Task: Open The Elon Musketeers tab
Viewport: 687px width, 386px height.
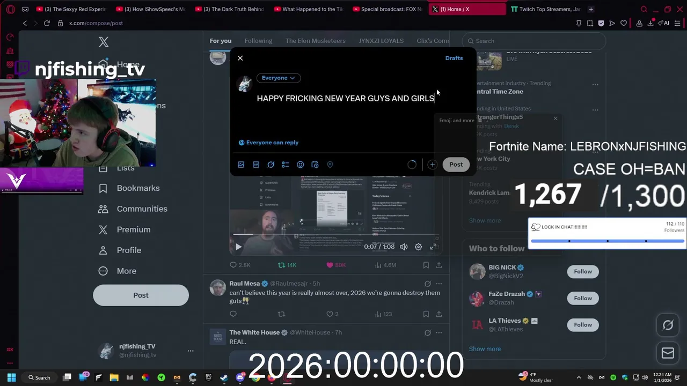Action: click(316, 41)
